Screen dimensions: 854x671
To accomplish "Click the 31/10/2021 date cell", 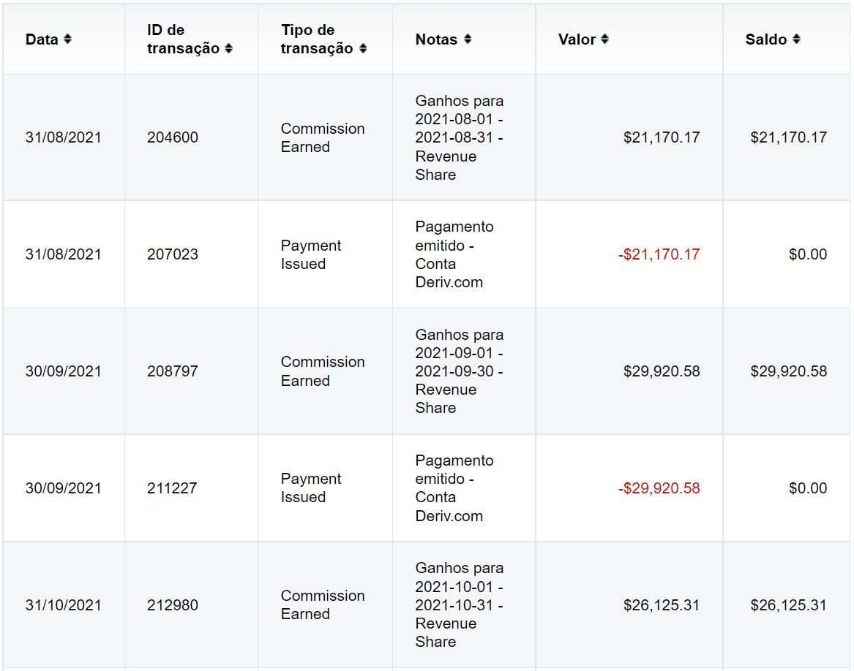I will (63, 605).
